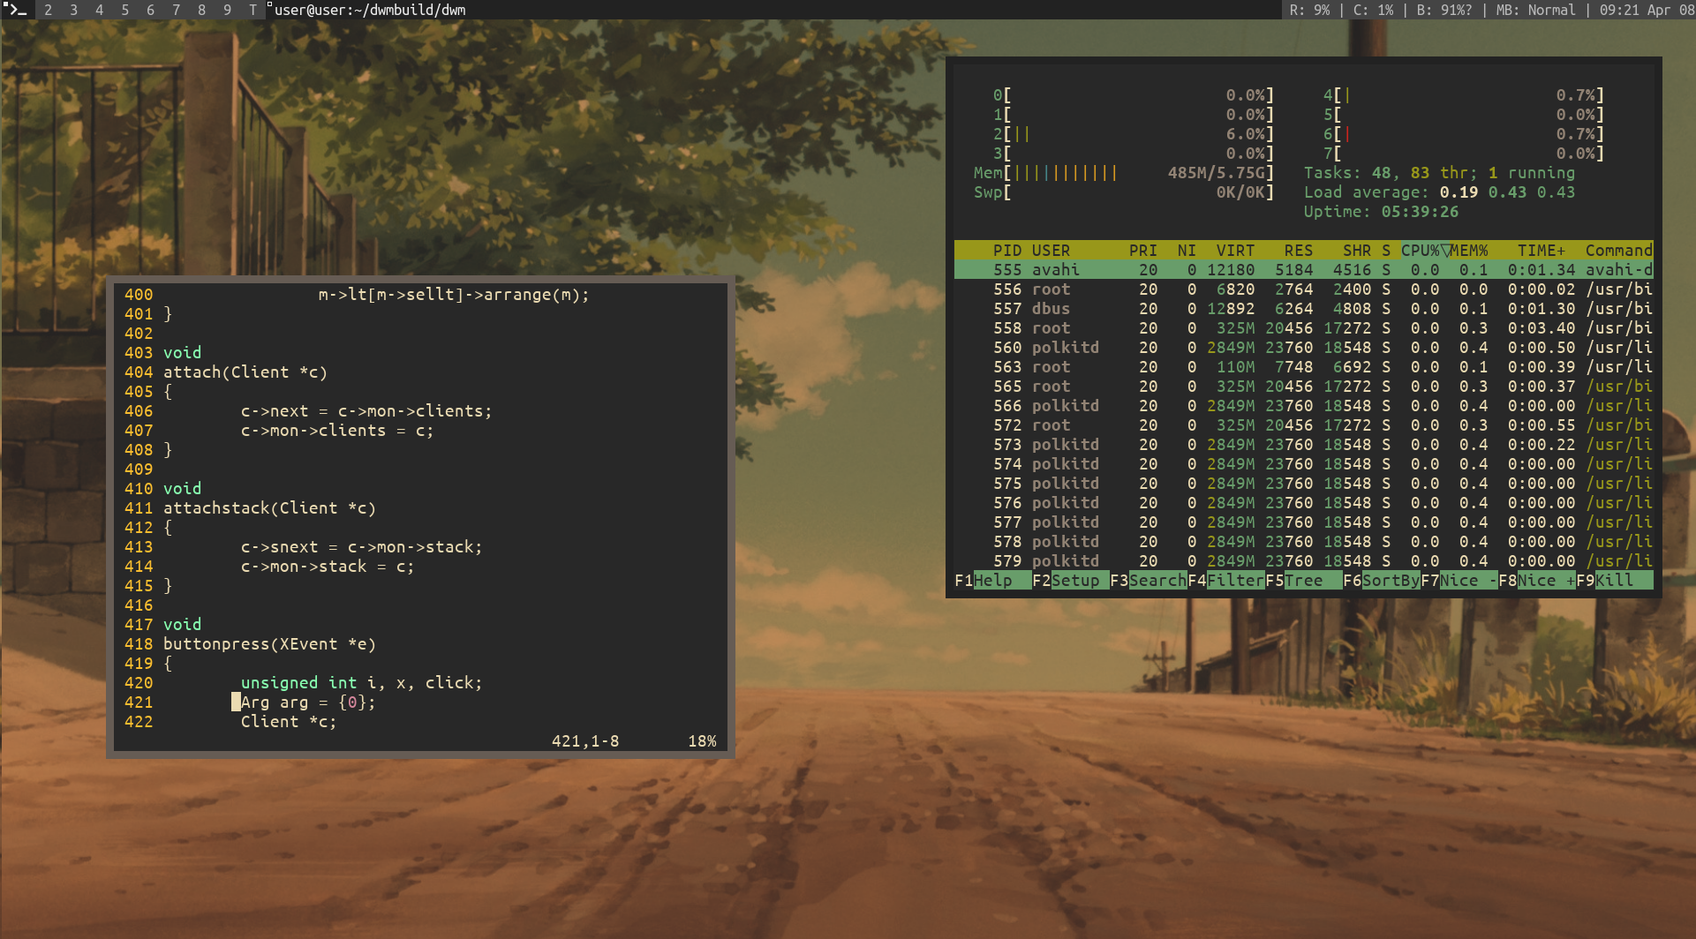The image size is (1696, 939).
Task: Sort processes by the TIME+ column
Action: pos(1541,250)
